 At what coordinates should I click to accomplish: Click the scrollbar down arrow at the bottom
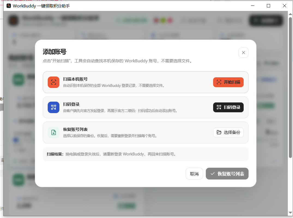(290, 213)
